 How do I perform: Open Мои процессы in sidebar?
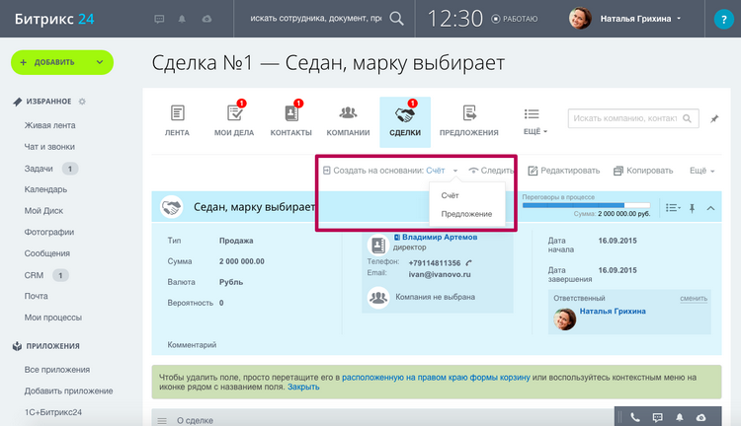tap(53, 318)
